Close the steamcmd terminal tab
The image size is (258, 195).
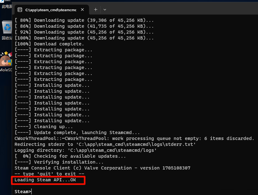82,10
